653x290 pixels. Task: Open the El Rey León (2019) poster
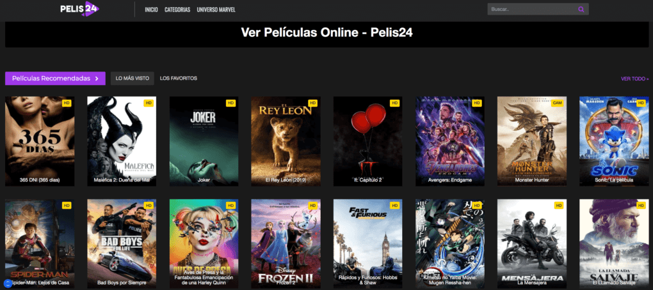pos(286,141)
